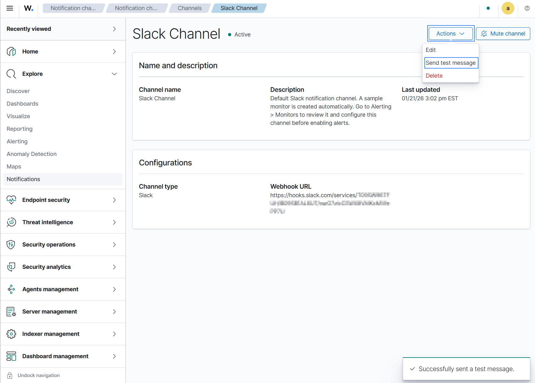
Task: Expand Security operations chevron
Action: pyautogui.click(x=114, y=245)
